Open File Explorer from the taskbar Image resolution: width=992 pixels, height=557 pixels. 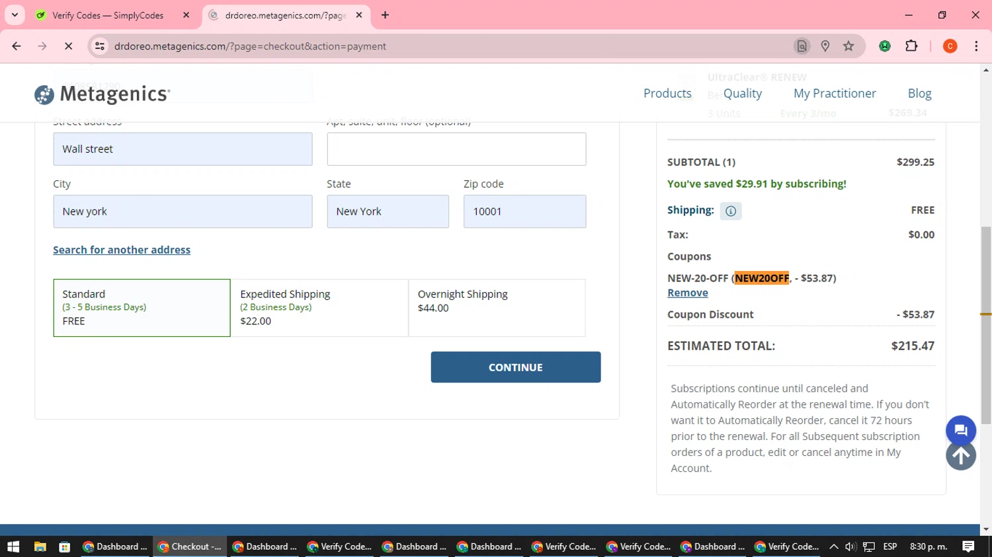point(40,546)
